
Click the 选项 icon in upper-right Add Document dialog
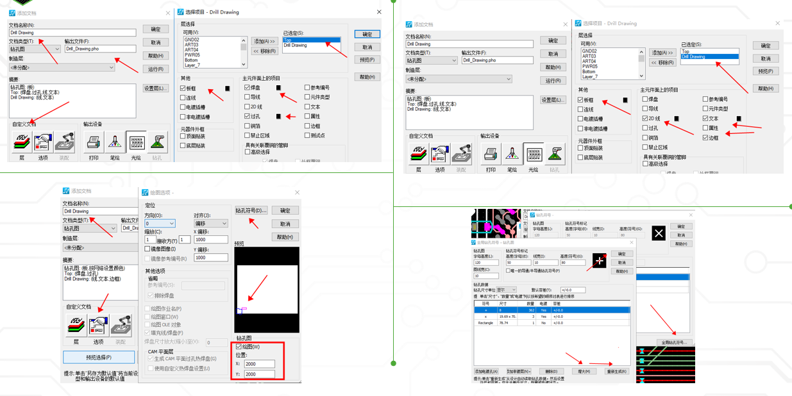(x=439, y=153)
